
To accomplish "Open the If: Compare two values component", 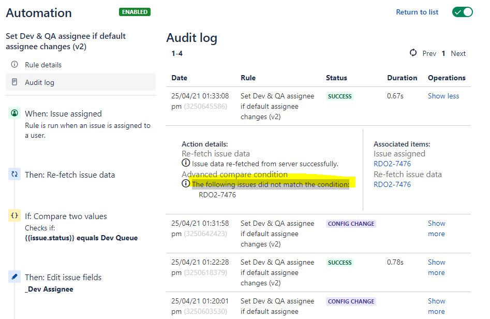I will tap(66, 216).
